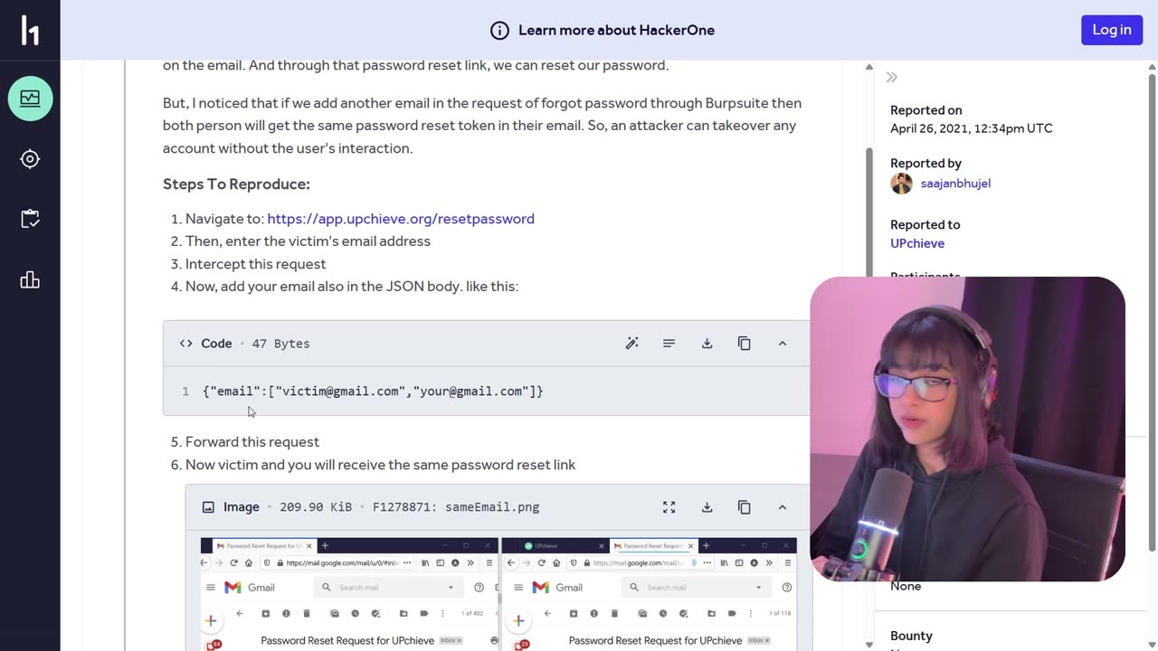The width and height of the screenshot is (1158, 651).
Task: Open sameEmail.png image in fullscreen
Action: [669, 507]
